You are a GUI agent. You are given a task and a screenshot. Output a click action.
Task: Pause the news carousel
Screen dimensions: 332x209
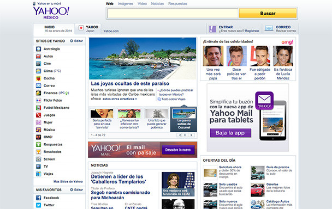185,135
